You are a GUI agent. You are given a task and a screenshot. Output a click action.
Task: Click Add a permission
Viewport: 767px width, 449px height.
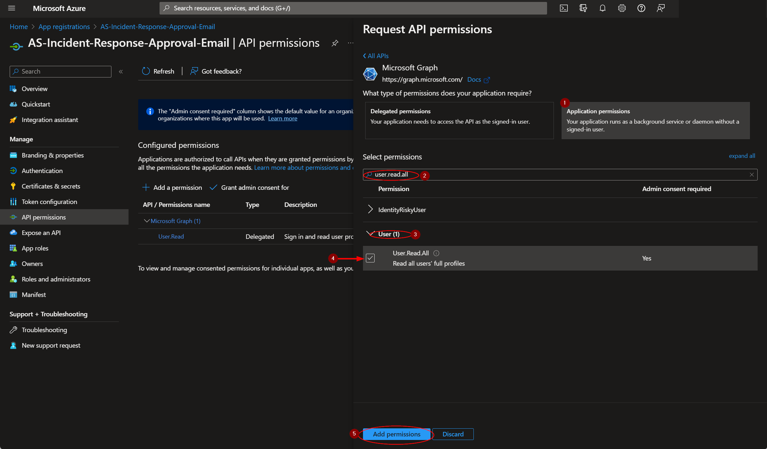click(x=172, y=188)
